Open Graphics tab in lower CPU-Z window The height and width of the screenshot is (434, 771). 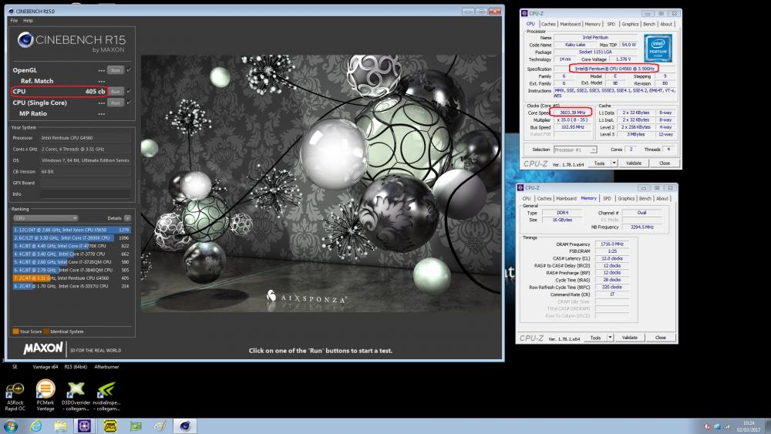coord(626,199)
